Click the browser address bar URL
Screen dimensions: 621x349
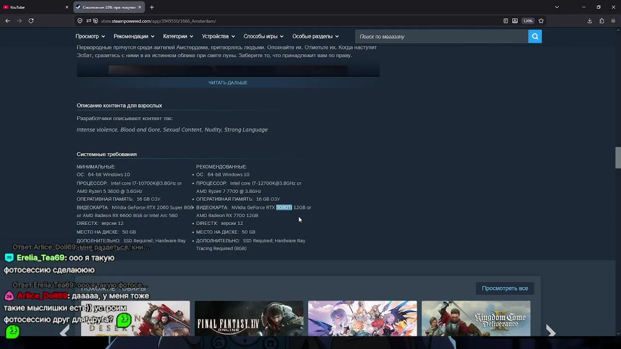click(158, 21)
